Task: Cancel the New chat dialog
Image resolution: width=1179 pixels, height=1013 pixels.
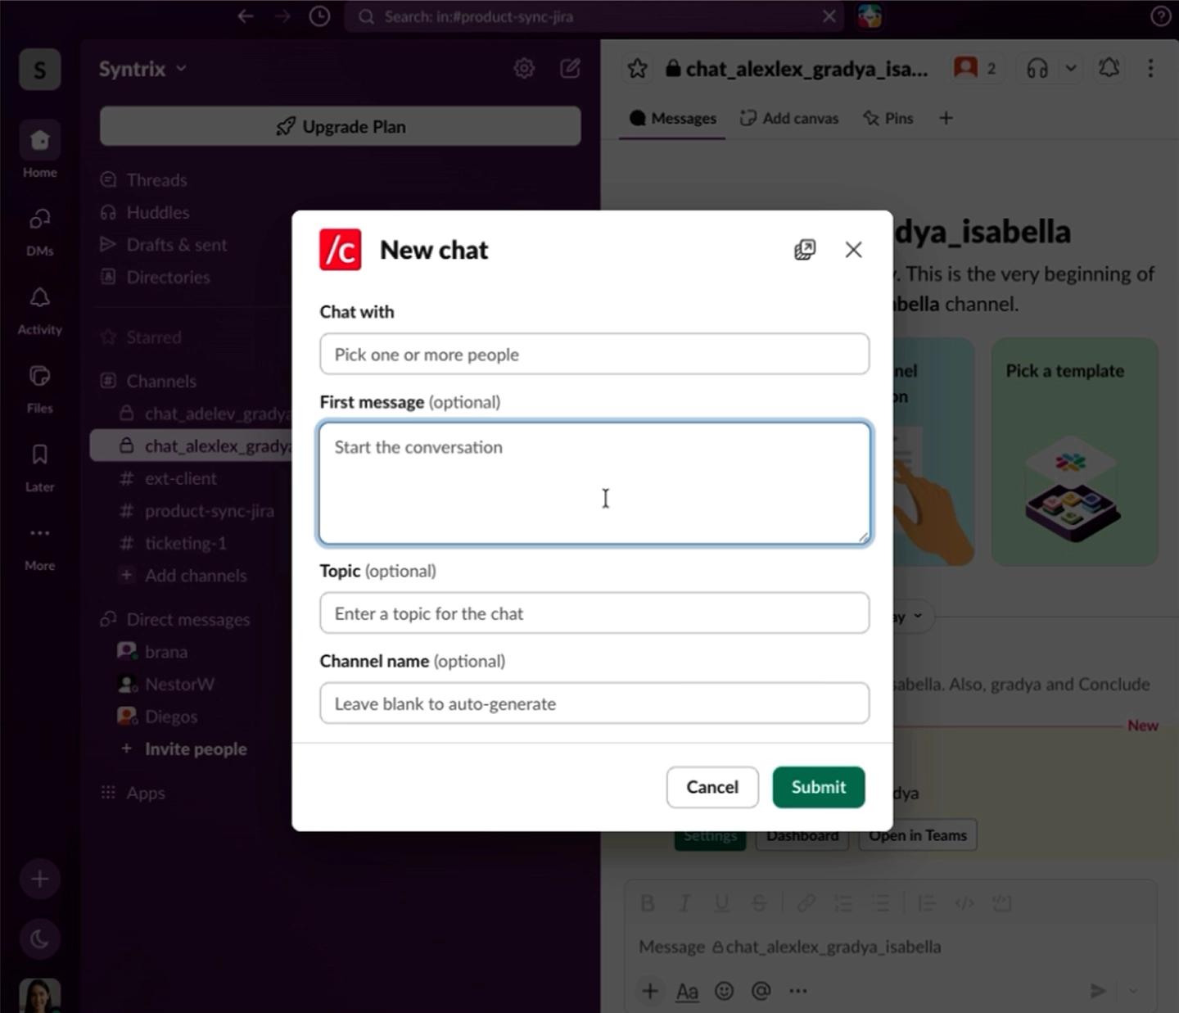Action: [x=712, y=787]
